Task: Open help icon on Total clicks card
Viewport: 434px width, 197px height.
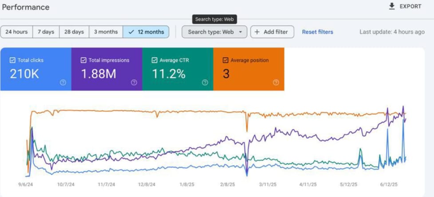Action: pyautogui.click(x=63, y=82)
